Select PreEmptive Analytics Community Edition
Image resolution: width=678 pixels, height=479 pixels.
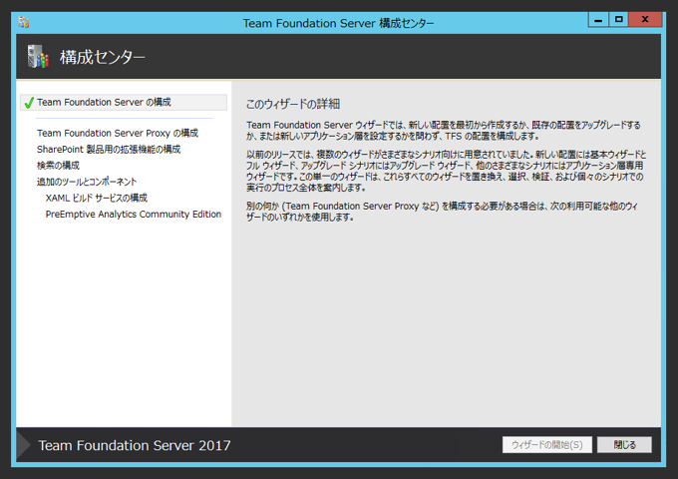click(134, 215)
